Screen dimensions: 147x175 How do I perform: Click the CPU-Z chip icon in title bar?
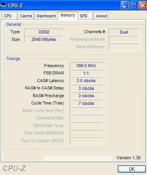coord(3,5)
